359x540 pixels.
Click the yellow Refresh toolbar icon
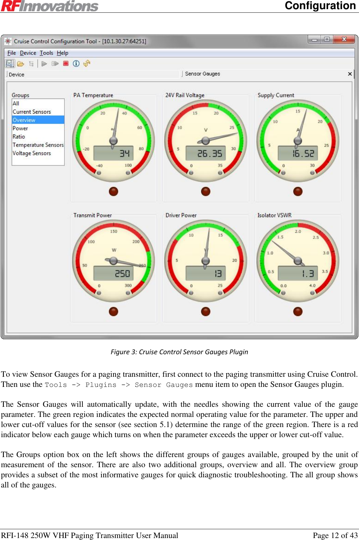tap(87, 63)
